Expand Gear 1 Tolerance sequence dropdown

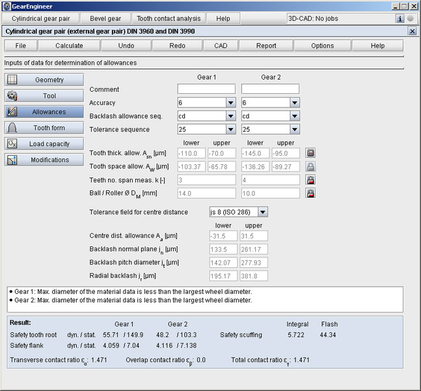point(230,129)
